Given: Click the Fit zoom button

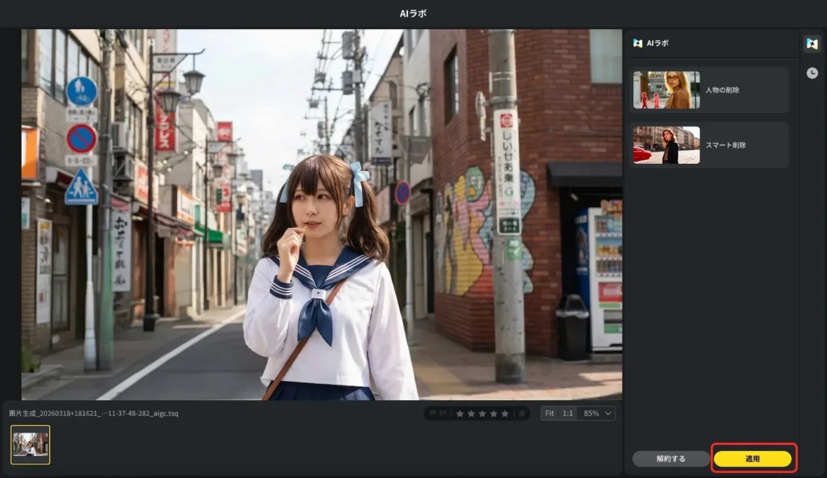Looking at the screenshot, I should tap(549, 413).
